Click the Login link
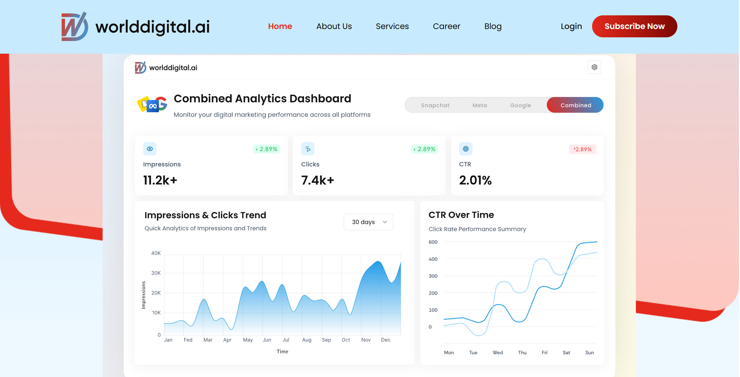Viewport: 740px width, 377px height. coord(571,26)
